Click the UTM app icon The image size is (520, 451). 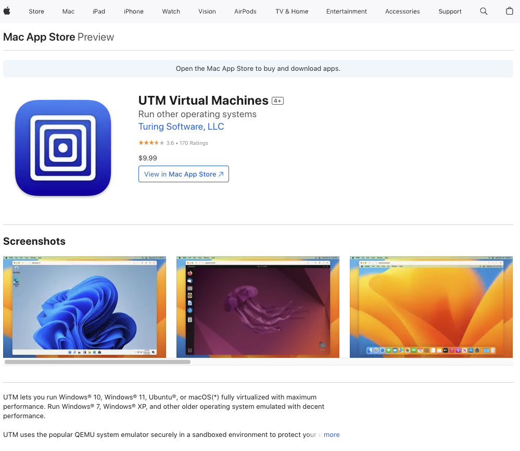[x=63, y=148]
